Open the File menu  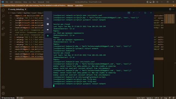[x=7, y=2]
